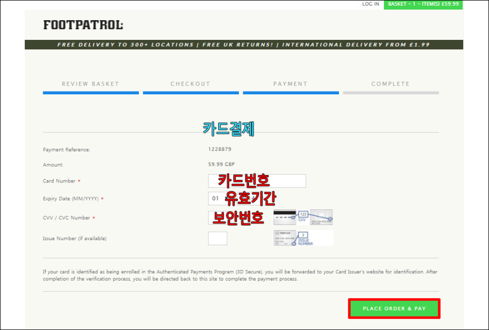Click the Issue Number input box
The height and width of the screenshot is (330, 489).
click(x=218, y=239)
